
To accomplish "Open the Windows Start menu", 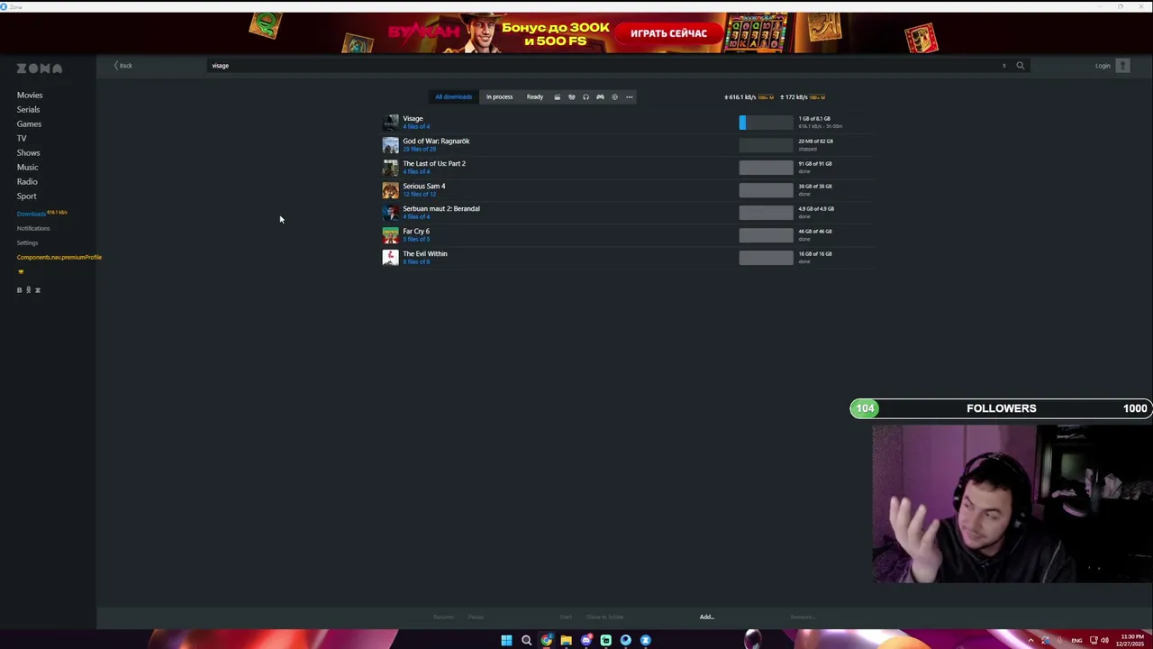I will point(506,641).
